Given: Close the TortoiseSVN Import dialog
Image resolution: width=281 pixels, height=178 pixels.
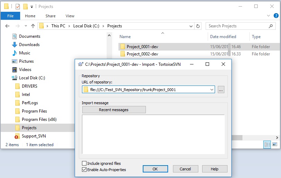Looking at the screenshot, I should pyautogui.click(x=223, y=64).
